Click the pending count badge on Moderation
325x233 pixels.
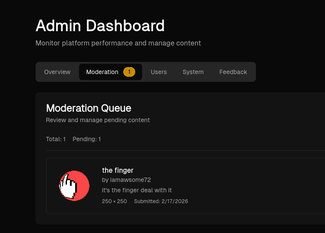pyautogui.click(x=129, y=72)
